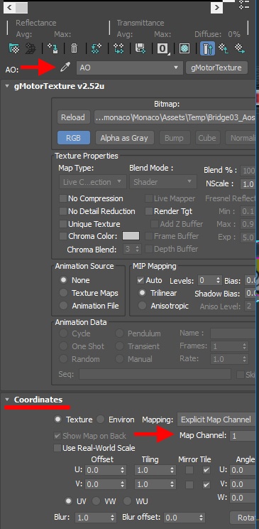Viewport: 259px width, 529px height.
Task: Toggle the Show End Result icon
Action: point(207,48)
